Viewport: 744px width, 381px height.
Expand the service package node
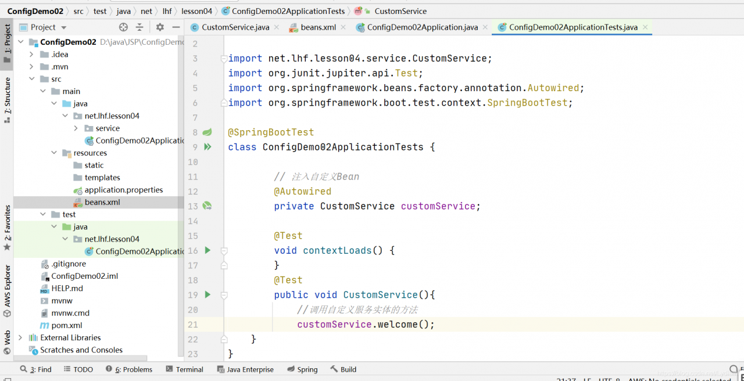tap(76, 128)
